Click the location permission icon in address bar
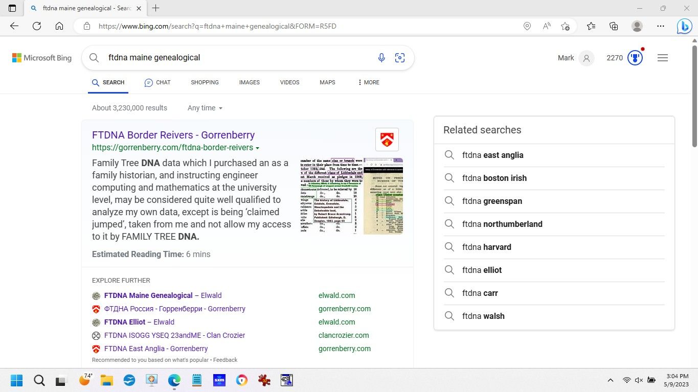Image resolution: width=698 pixels, height=392 pixels. click(527, 26)
